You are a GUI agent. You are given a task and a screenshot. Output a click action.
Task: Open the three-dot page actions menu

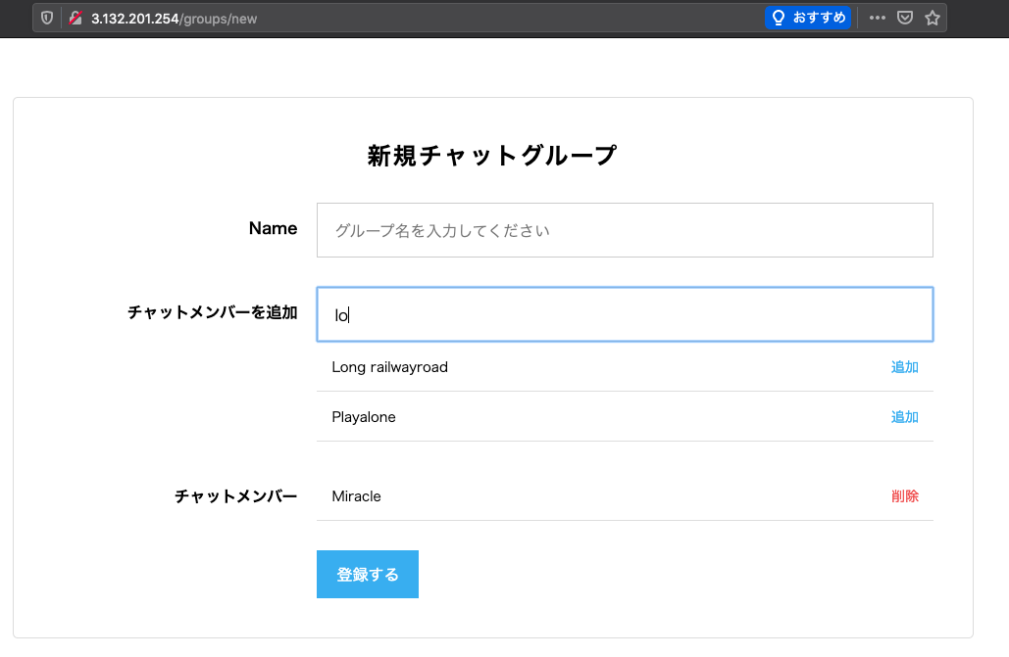(x=877, y=18)
